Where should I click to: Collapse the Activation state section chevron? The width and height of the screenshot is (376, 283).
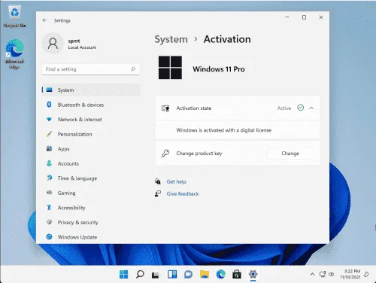[x=311, y=108]
